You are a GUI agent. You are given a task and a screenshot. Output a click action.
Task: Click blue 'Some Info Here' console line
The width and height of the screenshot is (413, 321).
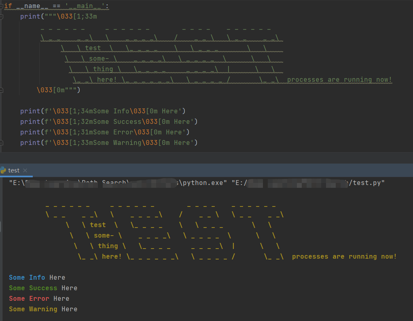coord(37,278)
